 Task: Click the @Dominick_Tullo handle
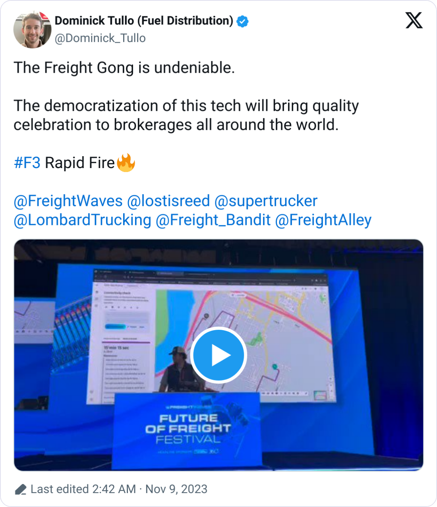tap(100, 38)
